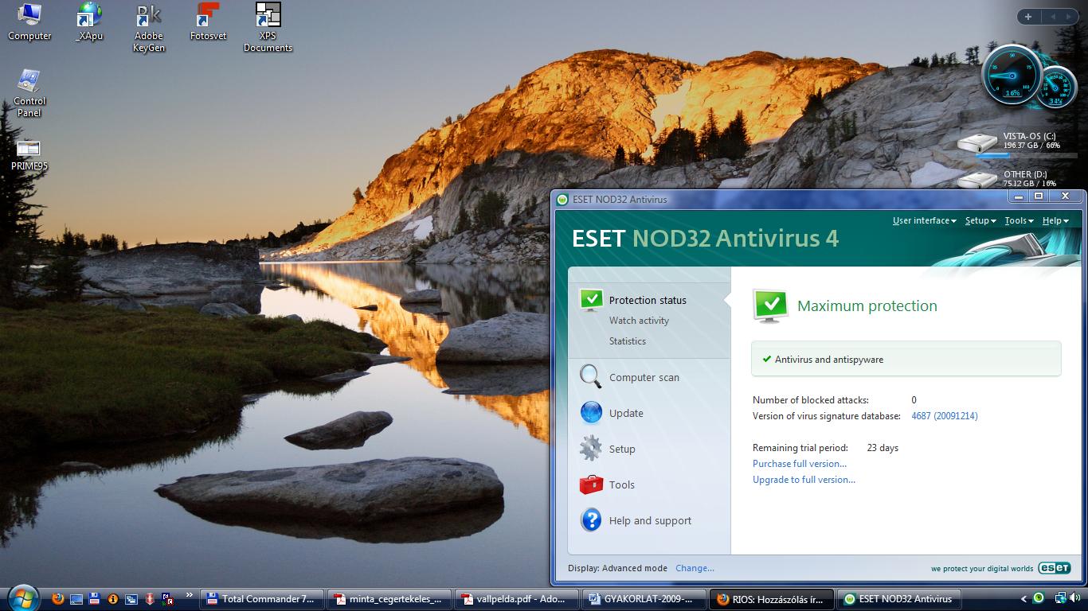1088x611 pixels.
Task: Click the Show desktop quick launch icon
Action: [x=76, y=599]
